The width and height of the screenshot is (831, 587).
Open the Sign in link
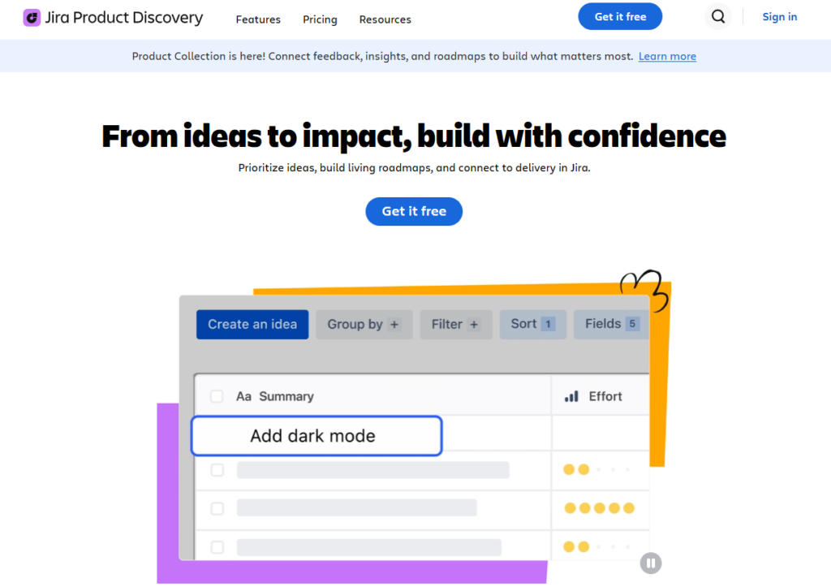(x=780, y=16)
